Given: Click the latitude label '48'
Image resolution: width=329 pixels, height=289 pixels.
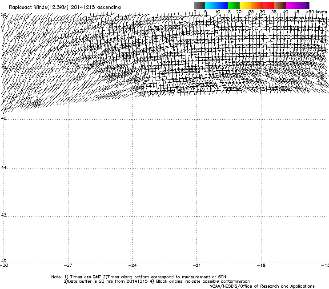Looking at the screenshot, I should coord(4,68).
